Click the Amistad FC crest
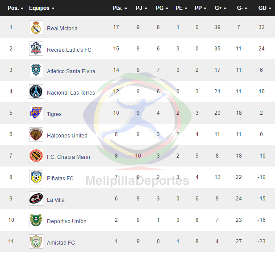Viewport: 275px width, 254px height. pyautogui.click(x=36, y=242)
